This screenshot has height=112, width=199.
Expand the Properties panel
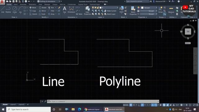(142, 17)
